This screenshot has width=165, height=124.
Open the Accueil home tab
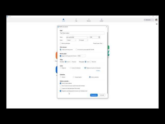(x=63, y=20)
